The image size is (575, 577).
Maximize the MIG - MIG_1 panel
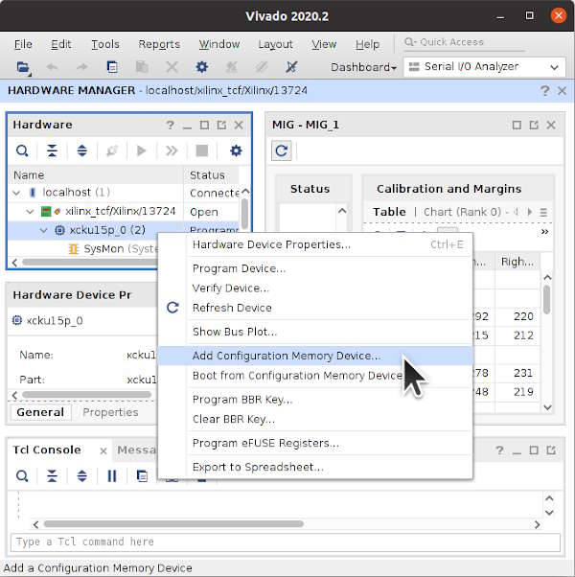tap(517, 126)
